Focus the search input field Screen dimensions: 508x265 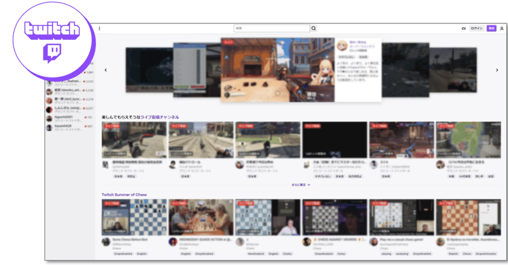click(x=272, y=28)
